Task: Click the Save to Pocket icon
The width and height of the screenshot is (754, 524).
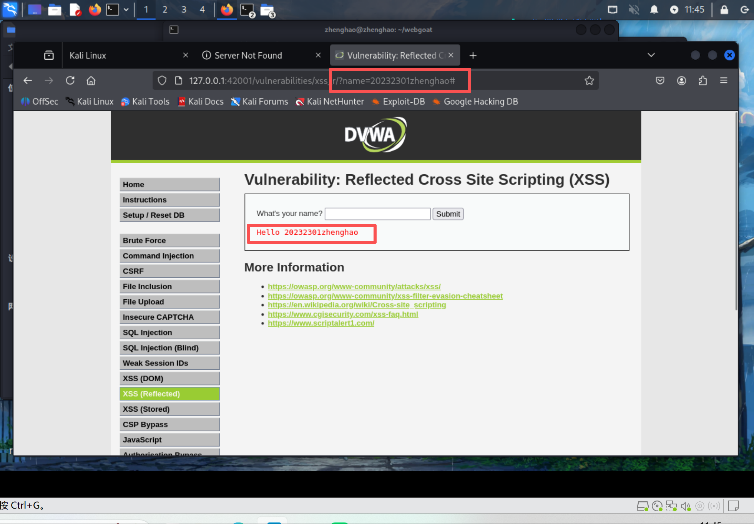Action: point(660,80)
